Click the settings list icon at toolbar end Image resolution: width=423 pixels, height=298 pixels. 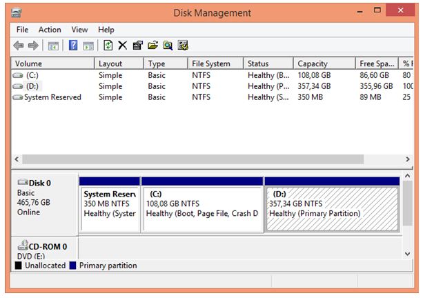tap(183, 46)
